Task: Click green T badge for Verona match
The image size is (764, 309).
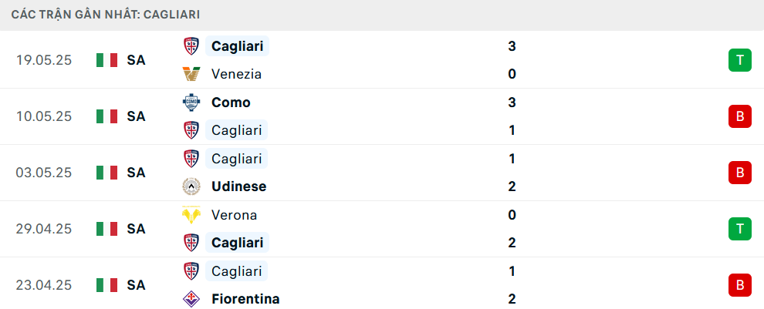Action: click(739, 229)
